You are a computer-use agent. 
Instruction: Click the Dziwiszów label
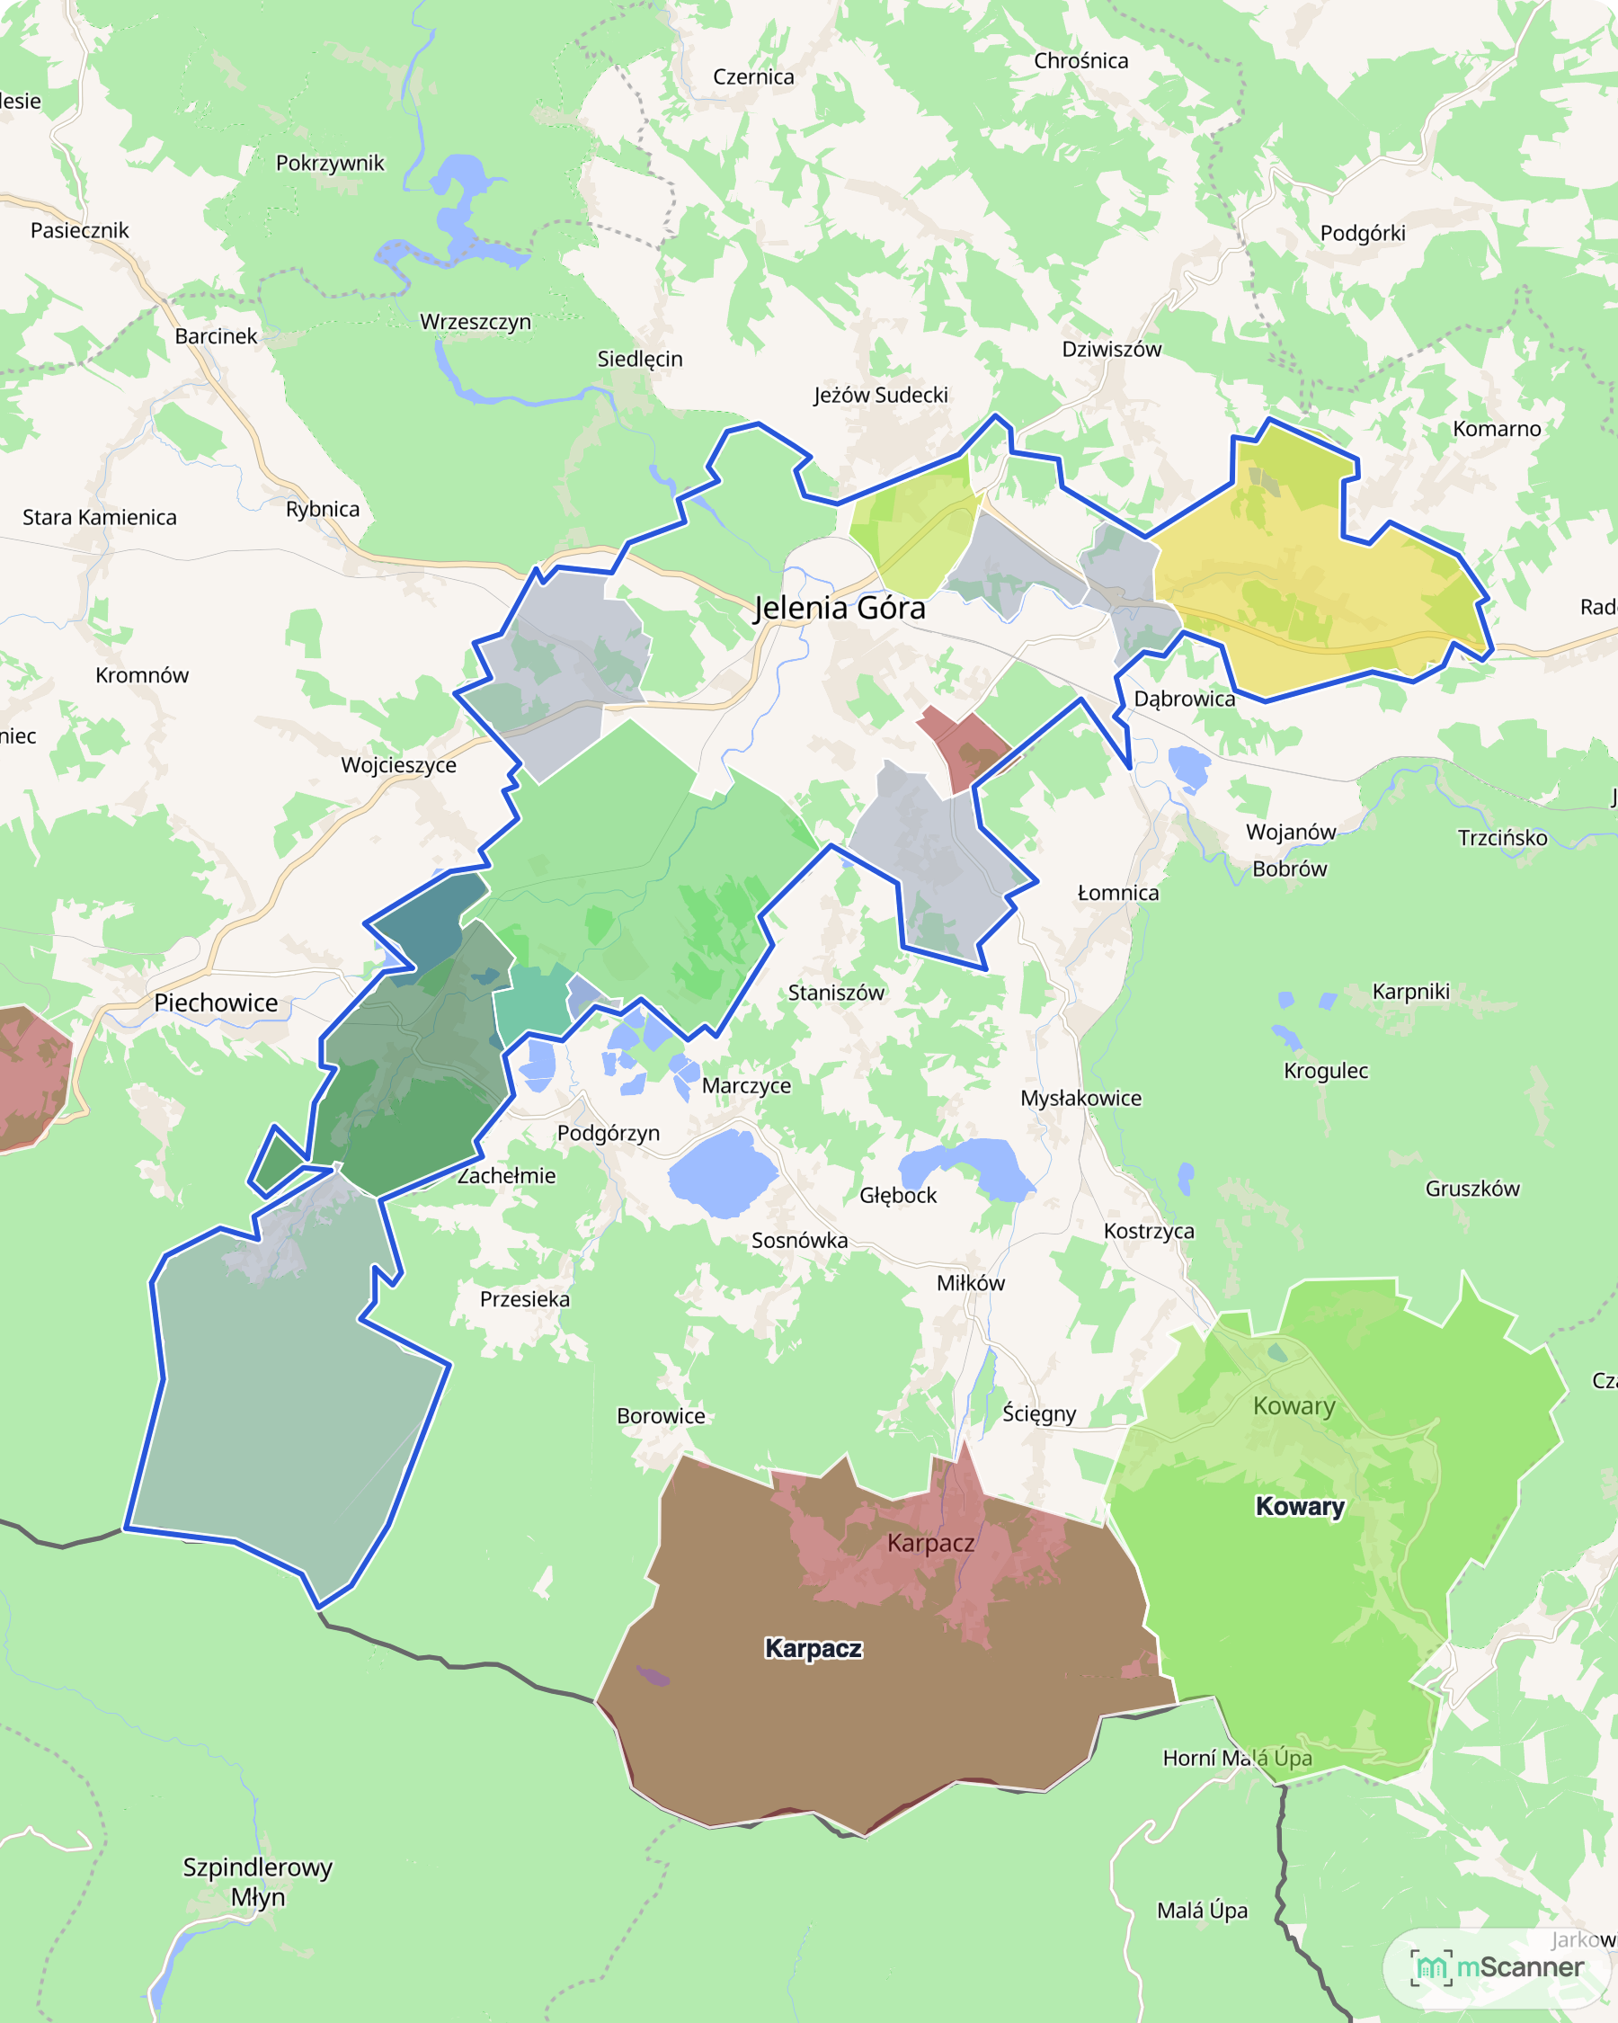click(x=1112, y=349)
